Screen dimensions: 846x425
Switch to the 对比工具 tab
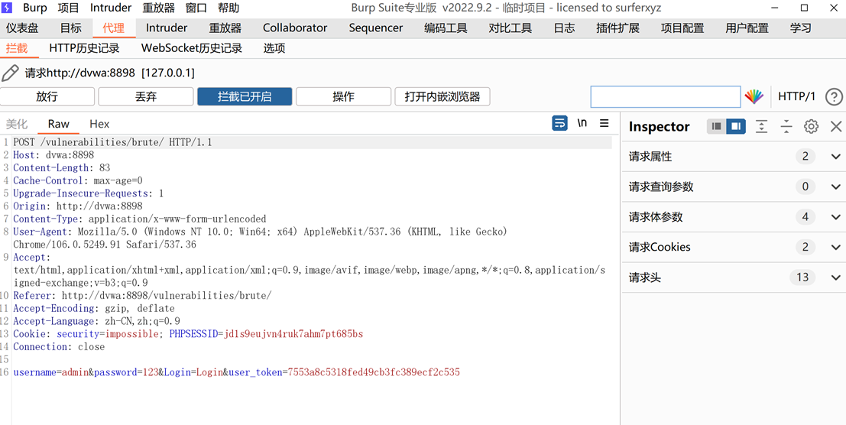[x=511, y=28]
